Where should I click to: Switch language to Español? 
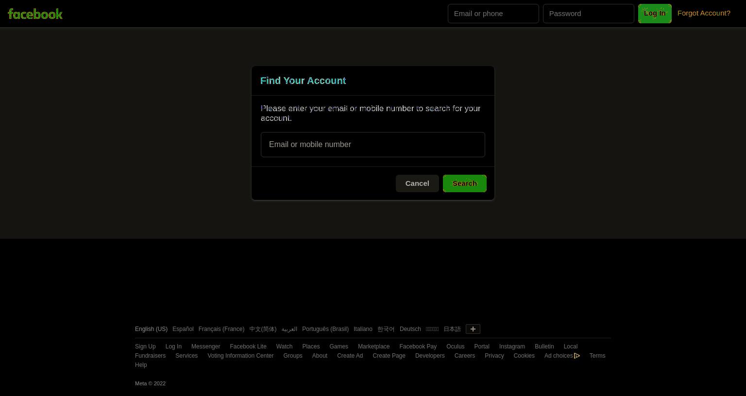coord(183,329)
